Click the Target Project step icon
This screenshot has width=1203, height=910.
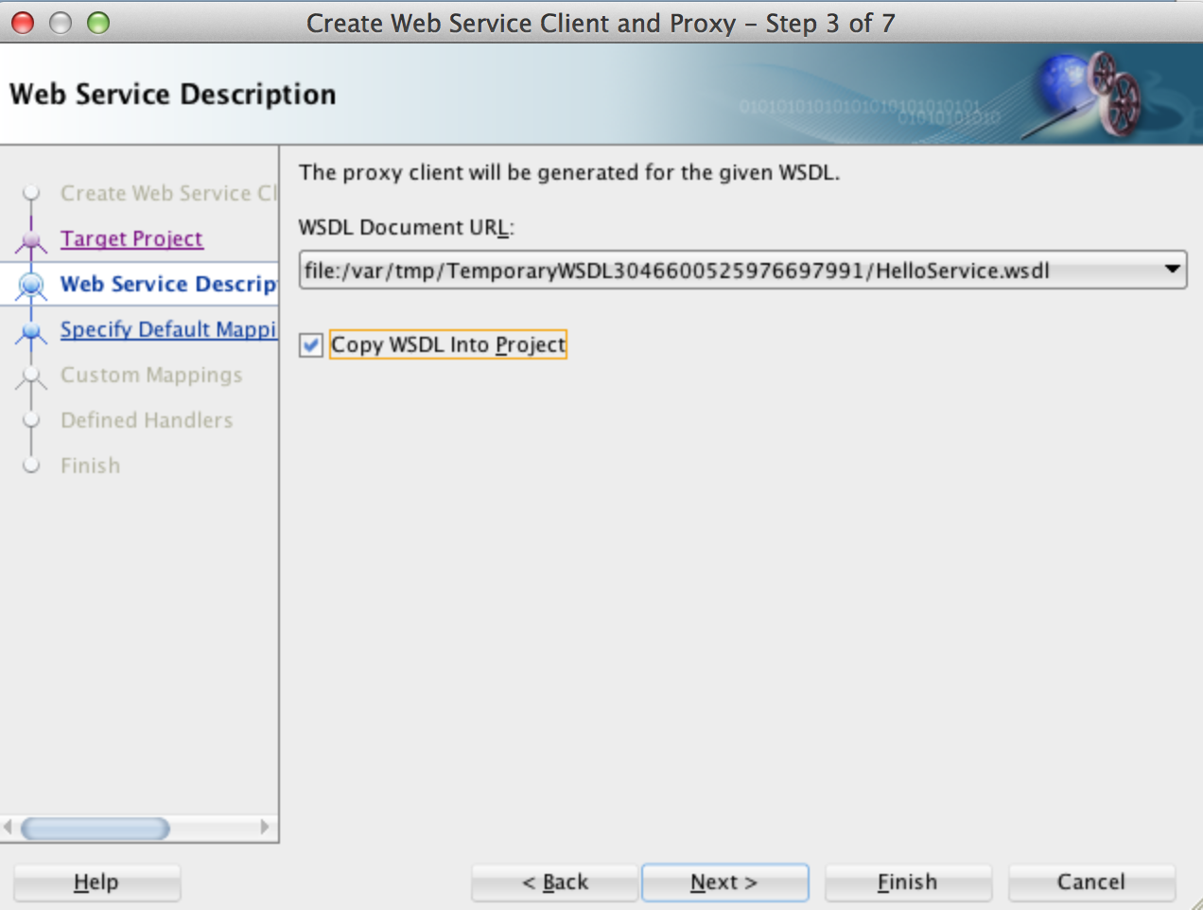coord(31,238)
